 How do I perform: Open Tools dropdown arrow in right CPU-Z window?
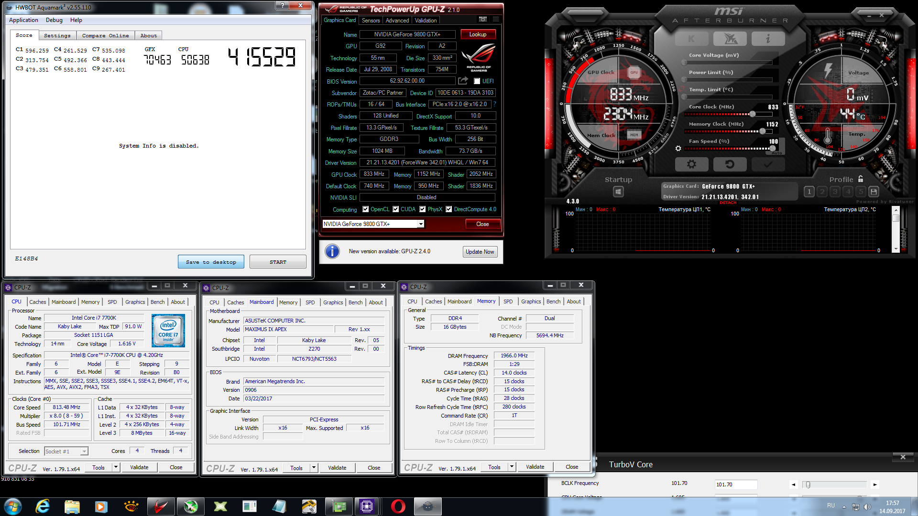point(512,467)
